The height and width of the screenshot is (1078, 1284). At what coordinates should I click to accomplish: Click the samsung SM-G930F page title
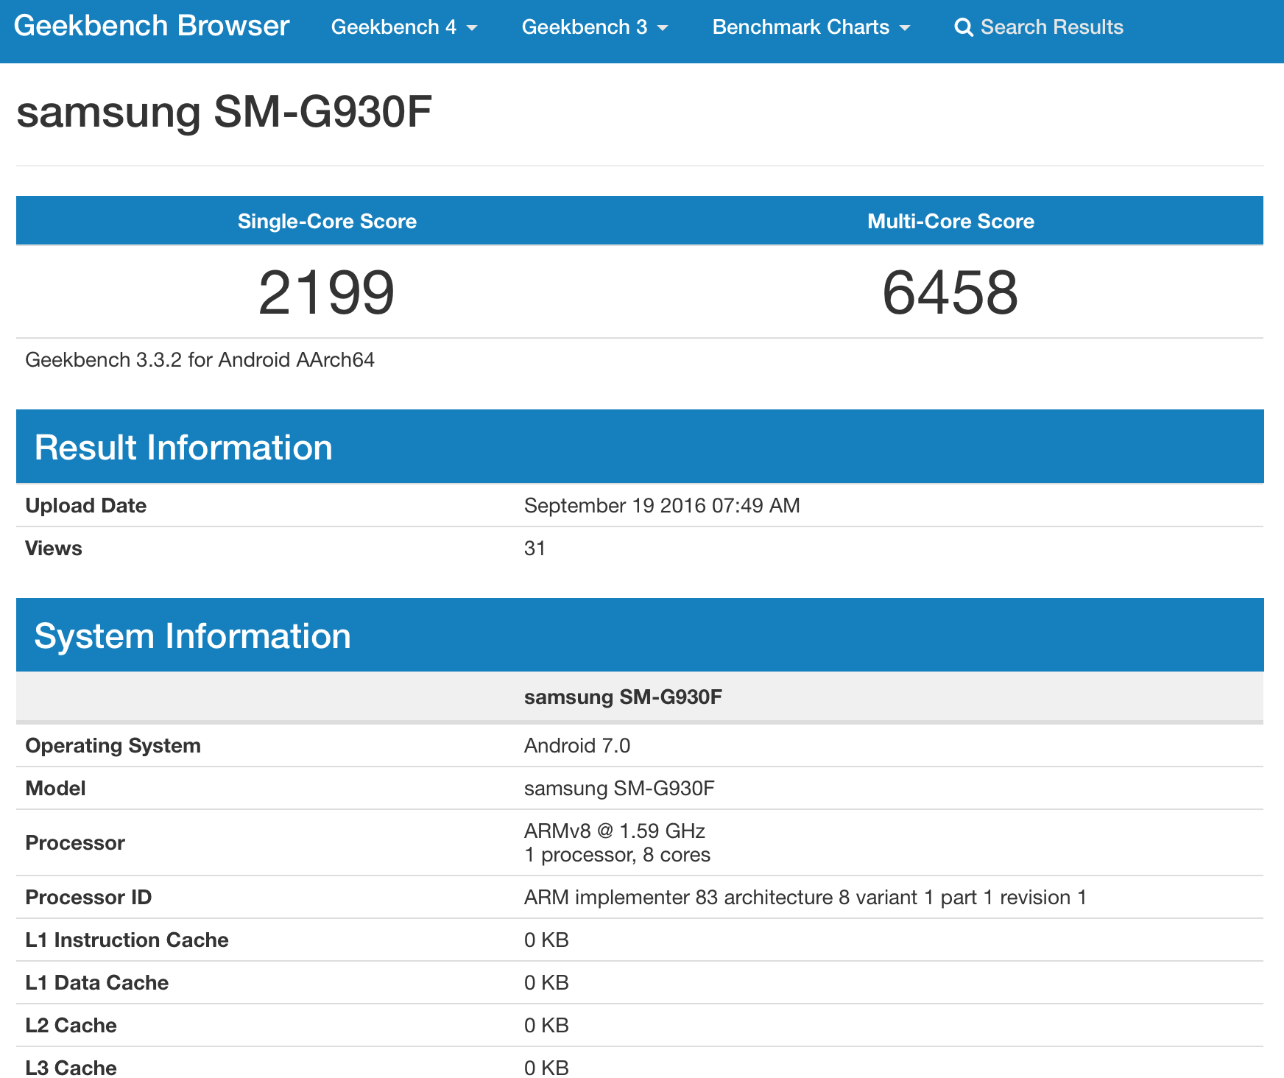pos(224,112)
